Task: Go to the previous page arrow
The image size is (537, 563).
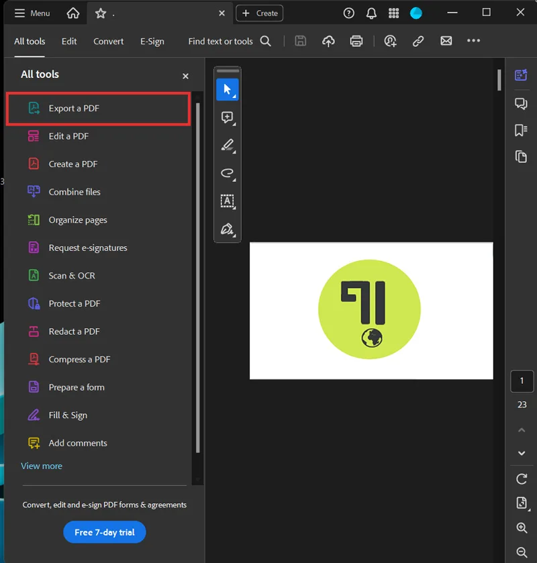Action: tap(522, 430)
